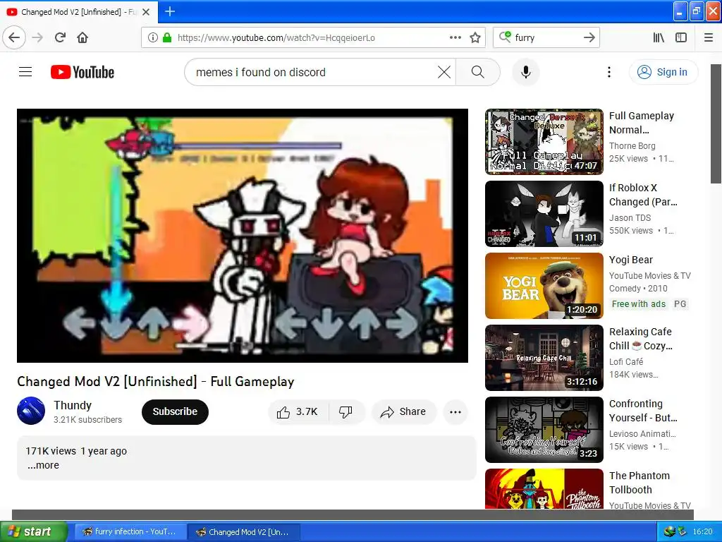The image size is (722, 542).
Task: Open Changed Berserk Deluxe video thumbnail
Action: click(x=544, y=142)
